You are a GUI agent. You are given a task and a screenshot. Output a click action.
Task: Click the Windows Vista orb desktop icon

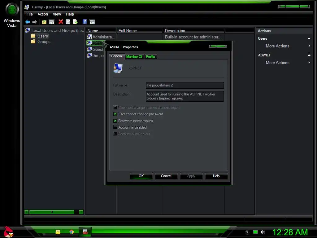(12, 10)
